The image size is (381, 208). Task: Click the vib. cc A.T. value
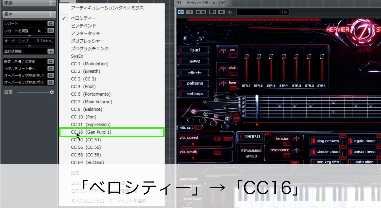[x=198, y=128]
